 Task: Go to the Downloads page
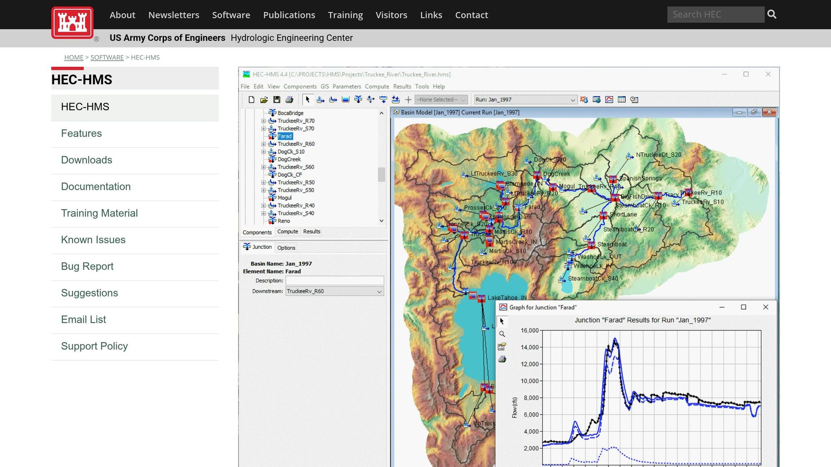(87, 160)
